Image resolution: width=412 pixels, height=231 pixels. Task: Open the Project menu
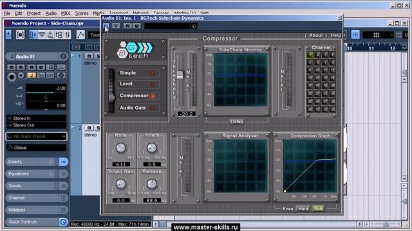(x=33, y=13)
